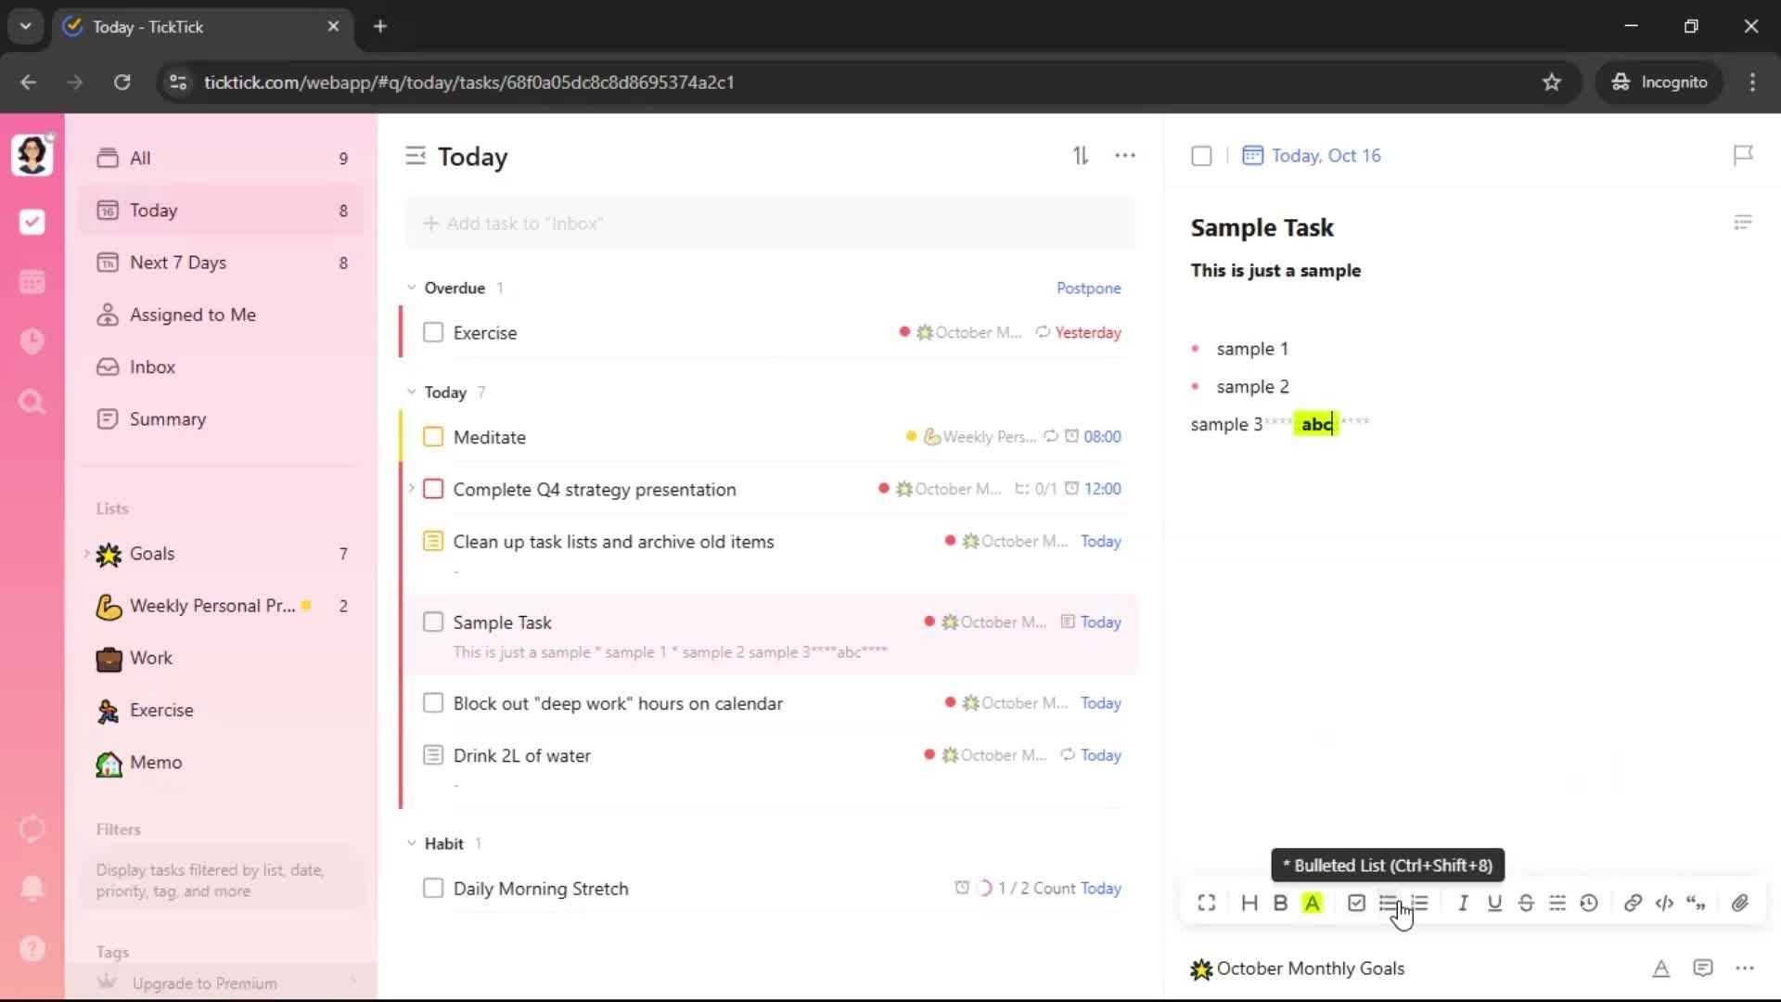Select Inbox in the sidebar
Image resolution: width=1781 pixels, height=1002 pixels.
coord(152,366)
